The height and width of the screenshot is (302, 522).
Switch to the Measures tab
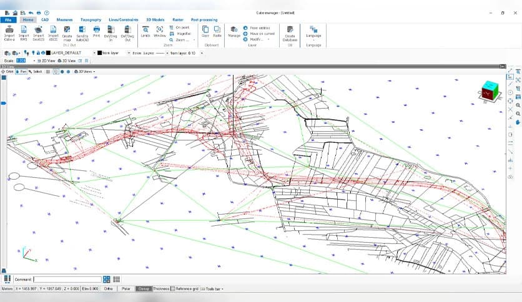(64, 20)
